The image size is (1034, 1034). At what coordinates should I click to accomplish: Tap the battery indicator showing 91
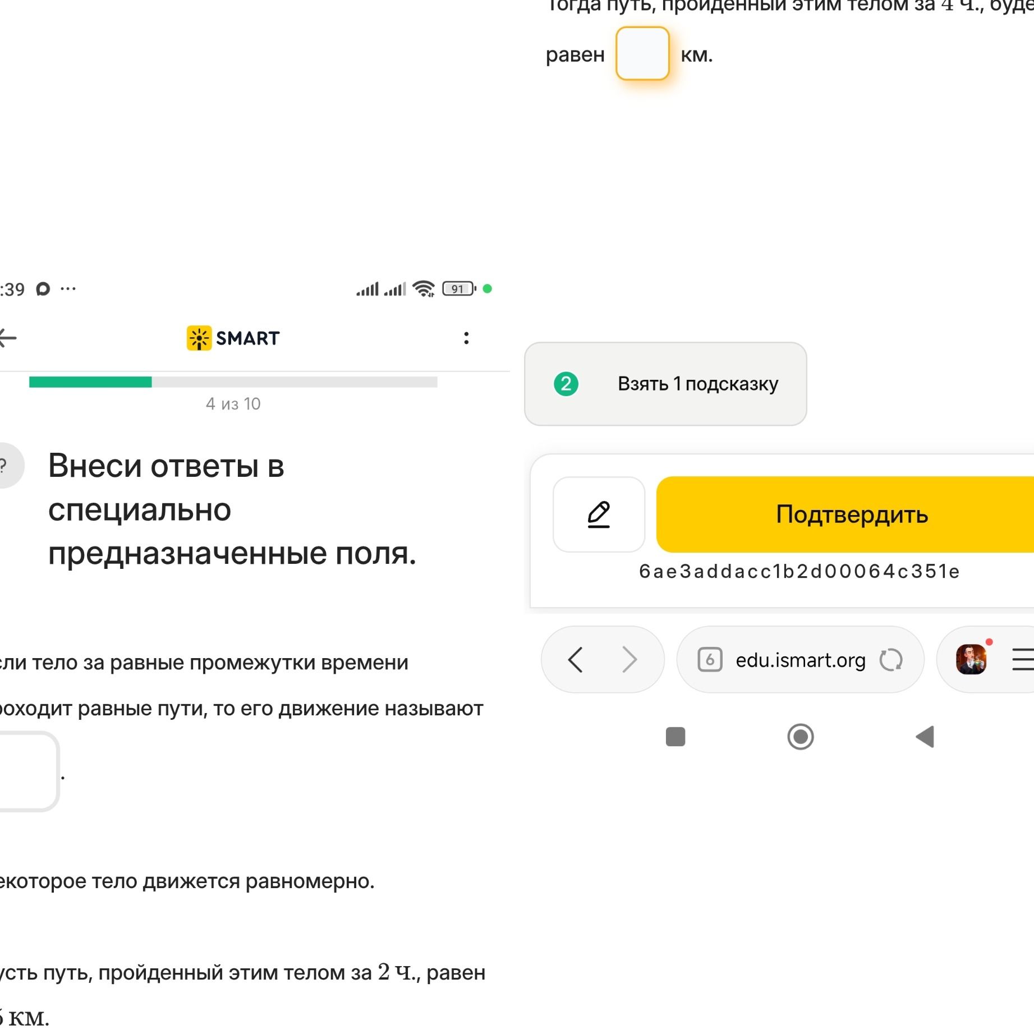click(x=459, y=288)
